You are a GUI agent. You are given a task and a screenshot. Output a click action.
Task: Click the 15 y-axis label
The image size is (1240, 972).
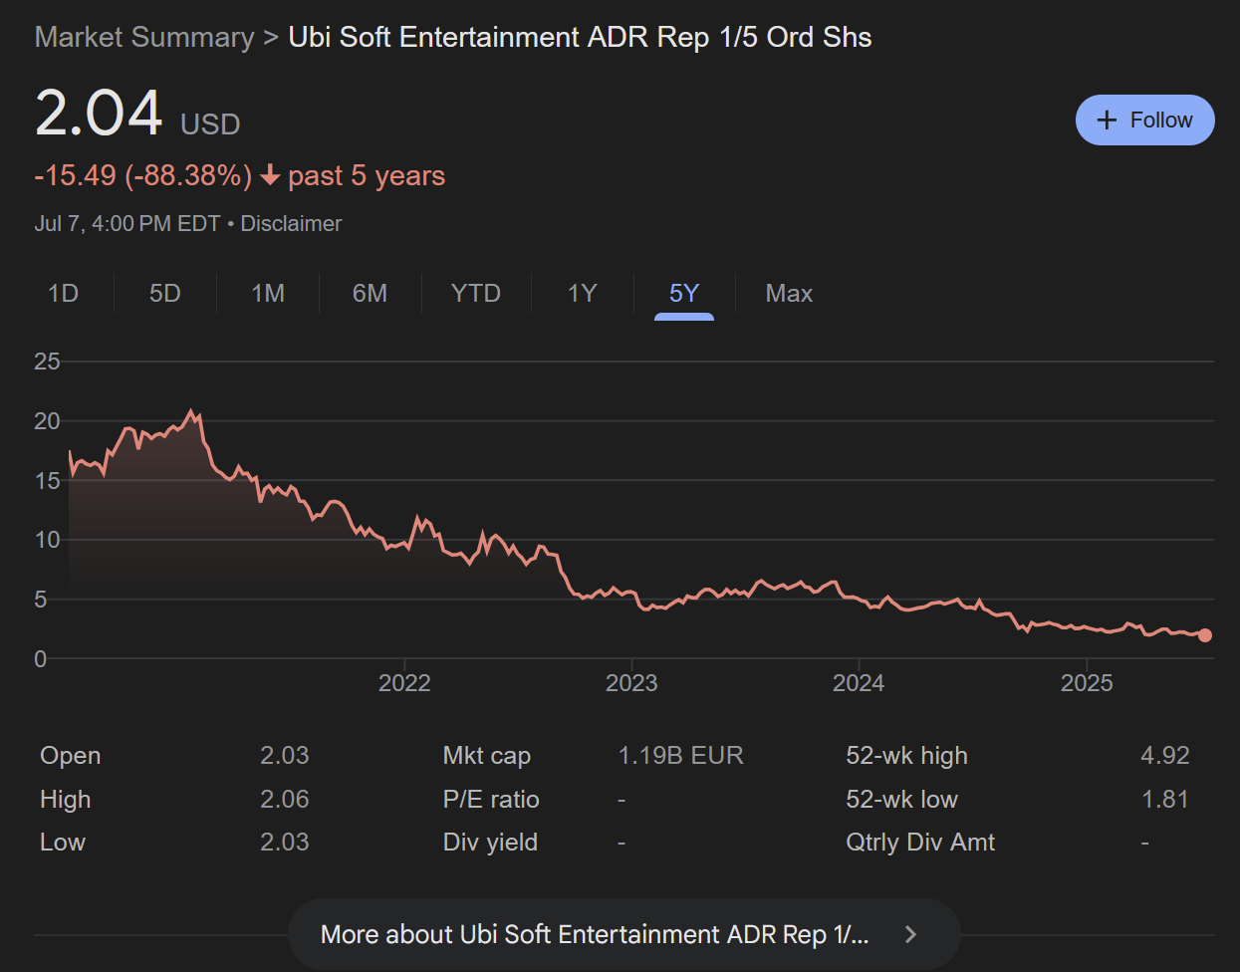coord(47,481)
